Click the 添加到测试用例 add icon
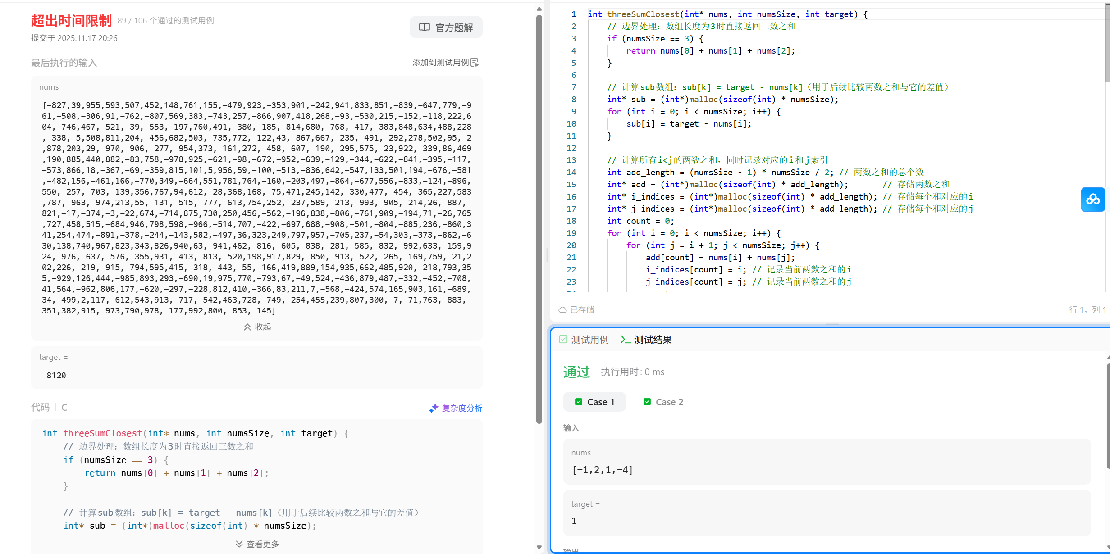 (x=475, y=62)
